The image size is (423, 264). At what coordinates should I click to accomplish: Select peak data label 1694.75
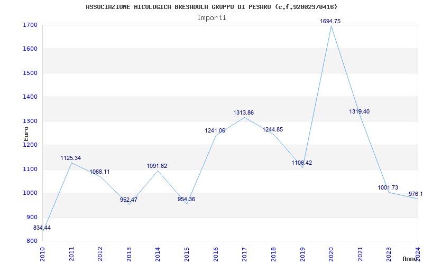[x=330, y=21]
